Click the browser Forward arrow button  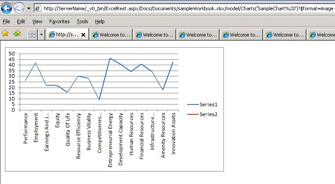click(19, 8)
